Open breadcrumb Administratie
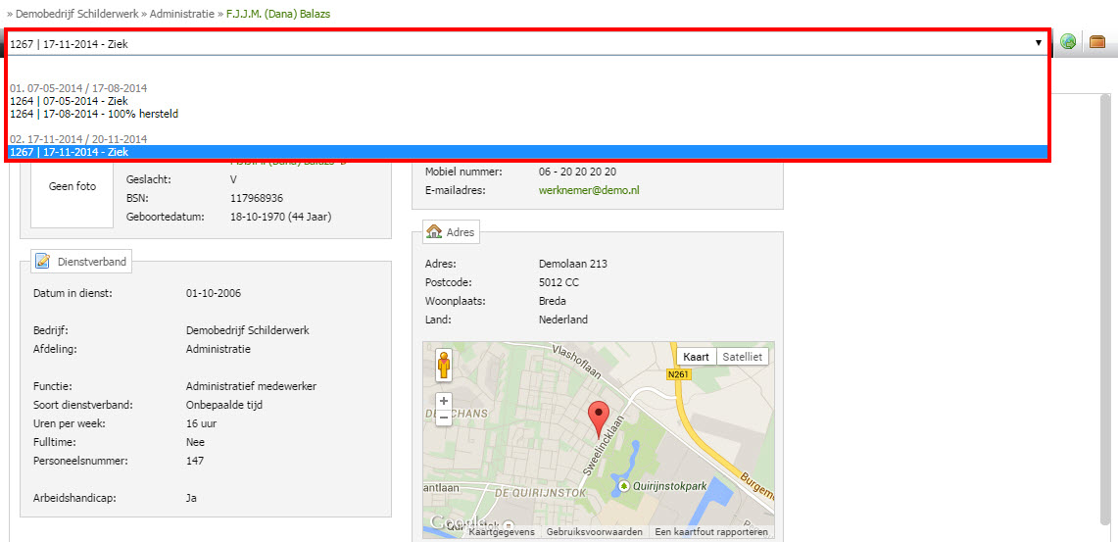The width and height of the screenshot is (1118, 542). (182, 14)
